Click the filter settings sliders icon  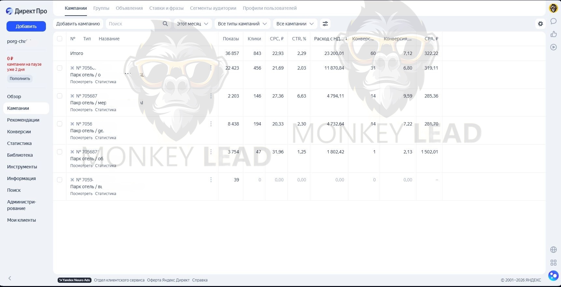click(325, 24)
